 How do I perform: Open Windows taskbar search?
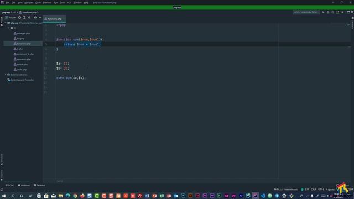point(13,196)
